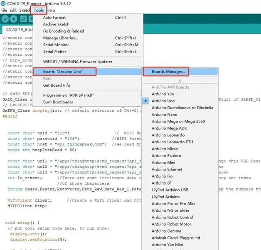Open the Serial Monitor entry
This screenshot has width=261, height=250.
88,45
